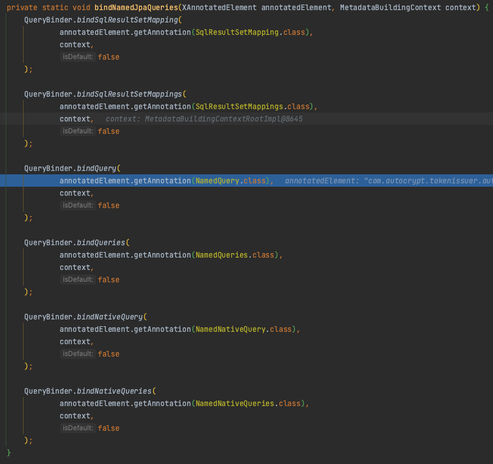Viewport: 493px width, 464px height.
Task: Click NamedNativeQuery.class argument
Action: coord(243,330)
